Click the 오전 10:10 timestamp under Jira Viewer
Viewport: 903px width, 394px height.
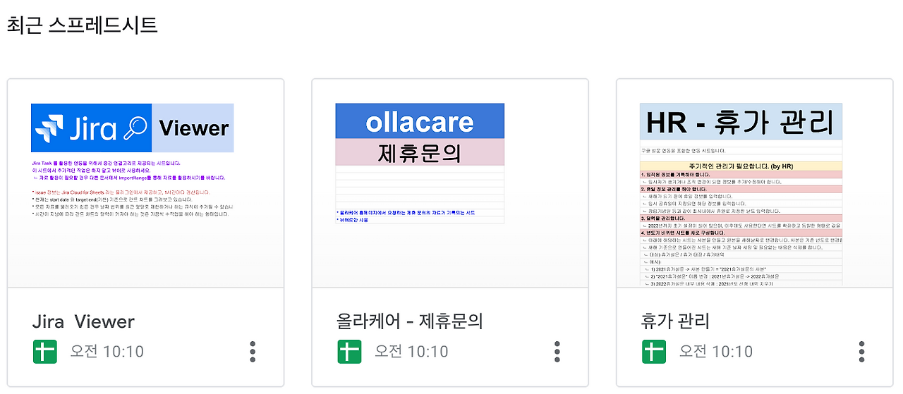[x=107, y=351]
